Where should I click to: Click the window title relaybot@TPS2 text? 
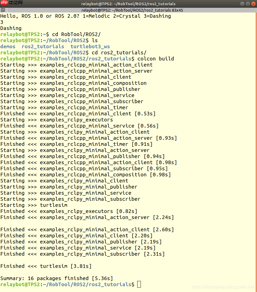[128, 4]
